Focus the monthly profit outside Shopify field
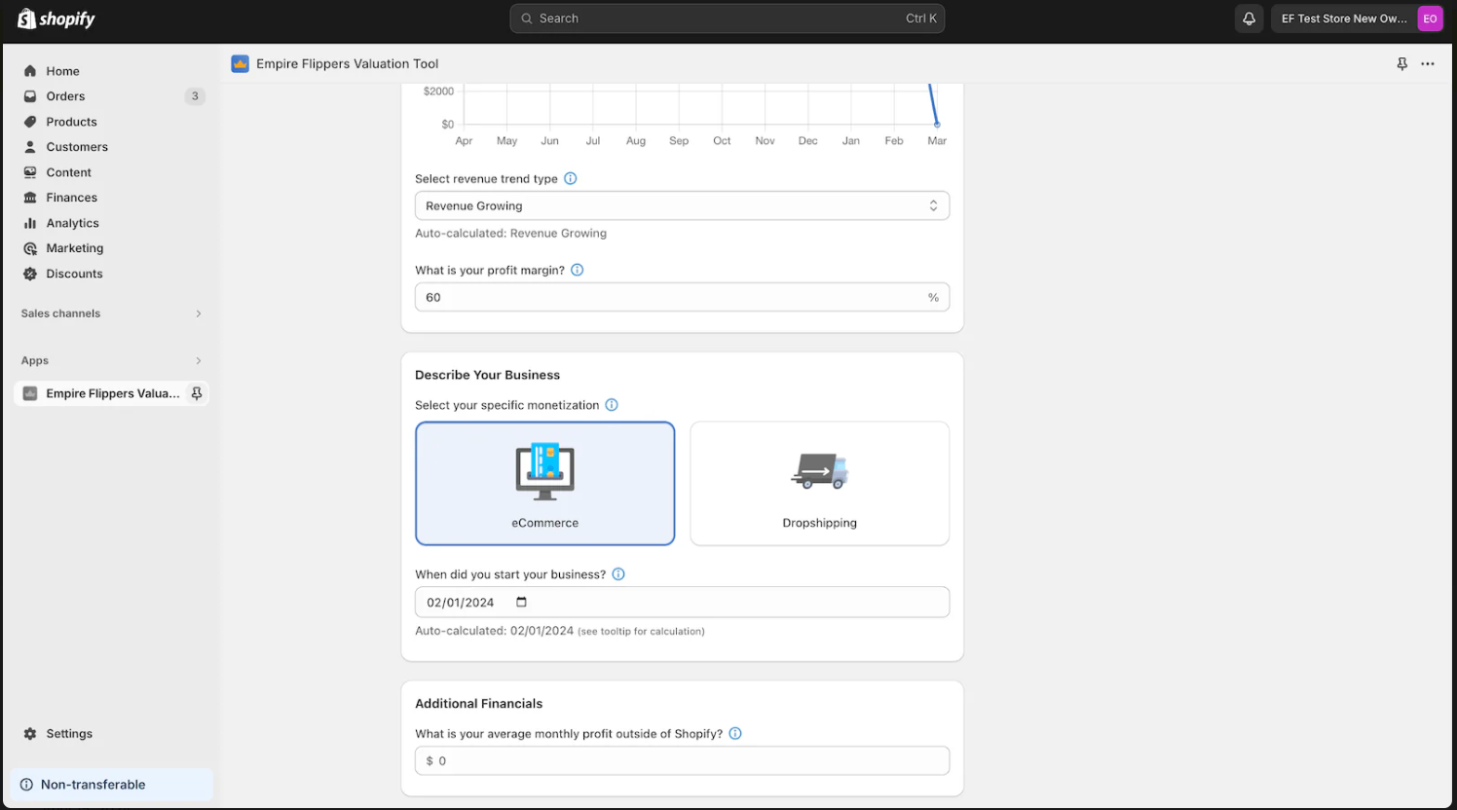Image resolution: width=1457 pixels, height=810 pixels. 682,760
